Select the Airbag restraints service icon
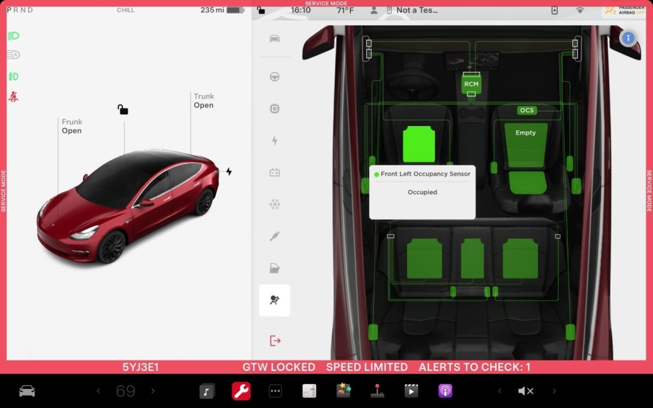This screenshot has width=653, height=408. point(275,300)
